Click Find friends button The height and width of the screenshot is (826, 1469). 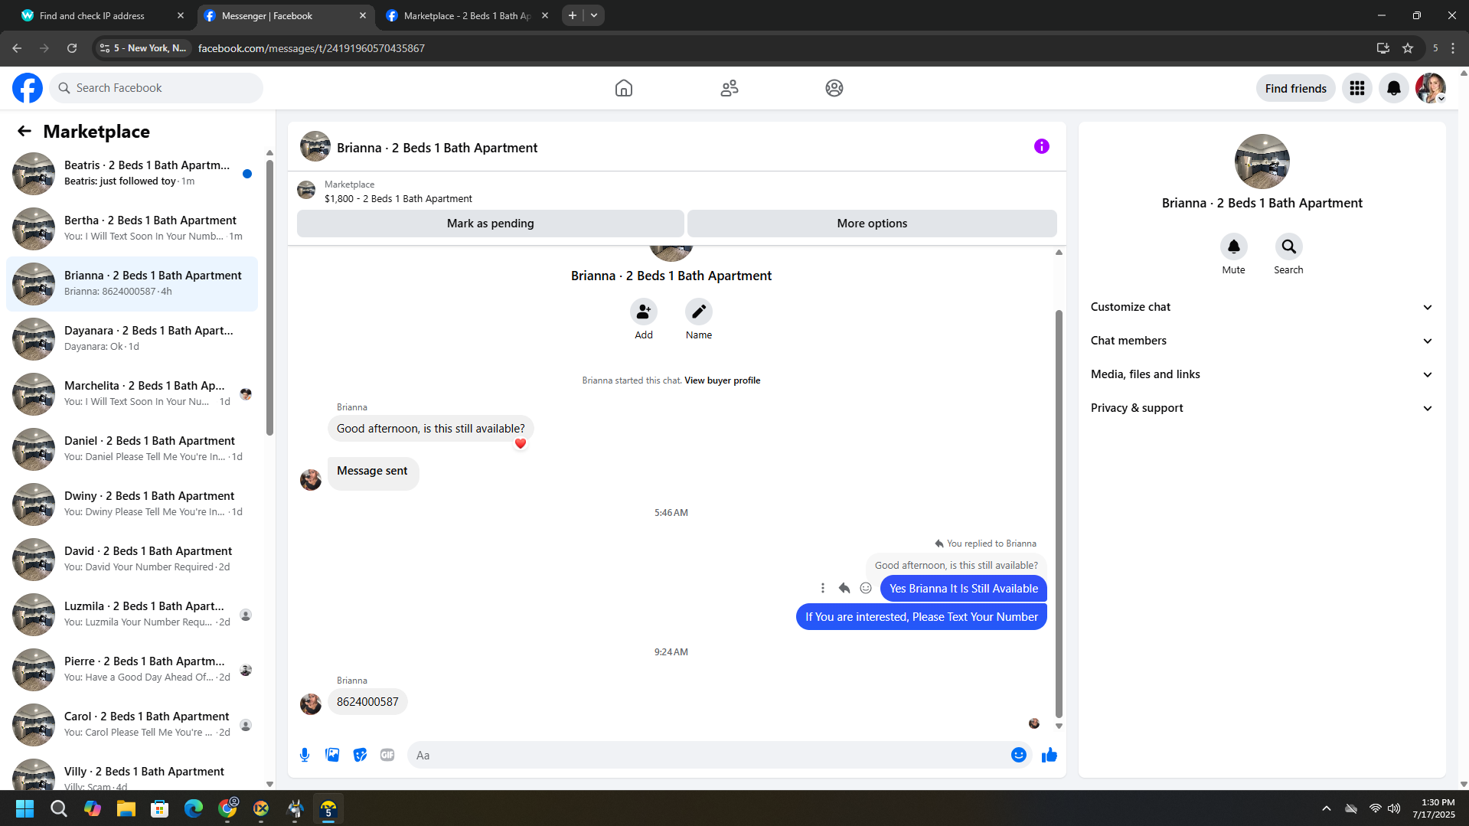[x=1295, y=88]
